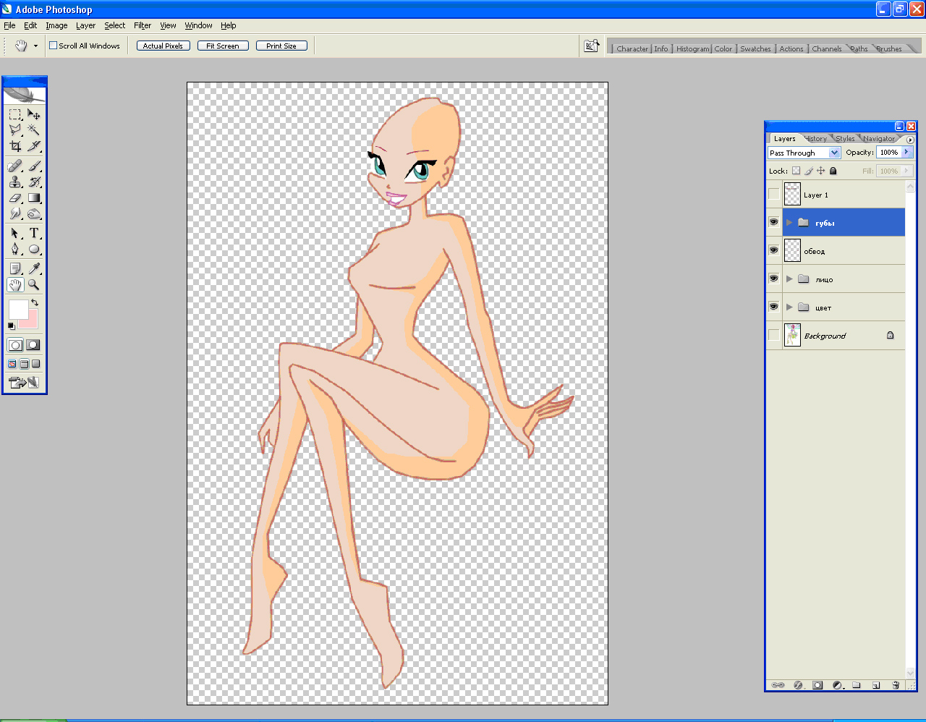Open the adjustment layer menu

(x=837, y=684)
